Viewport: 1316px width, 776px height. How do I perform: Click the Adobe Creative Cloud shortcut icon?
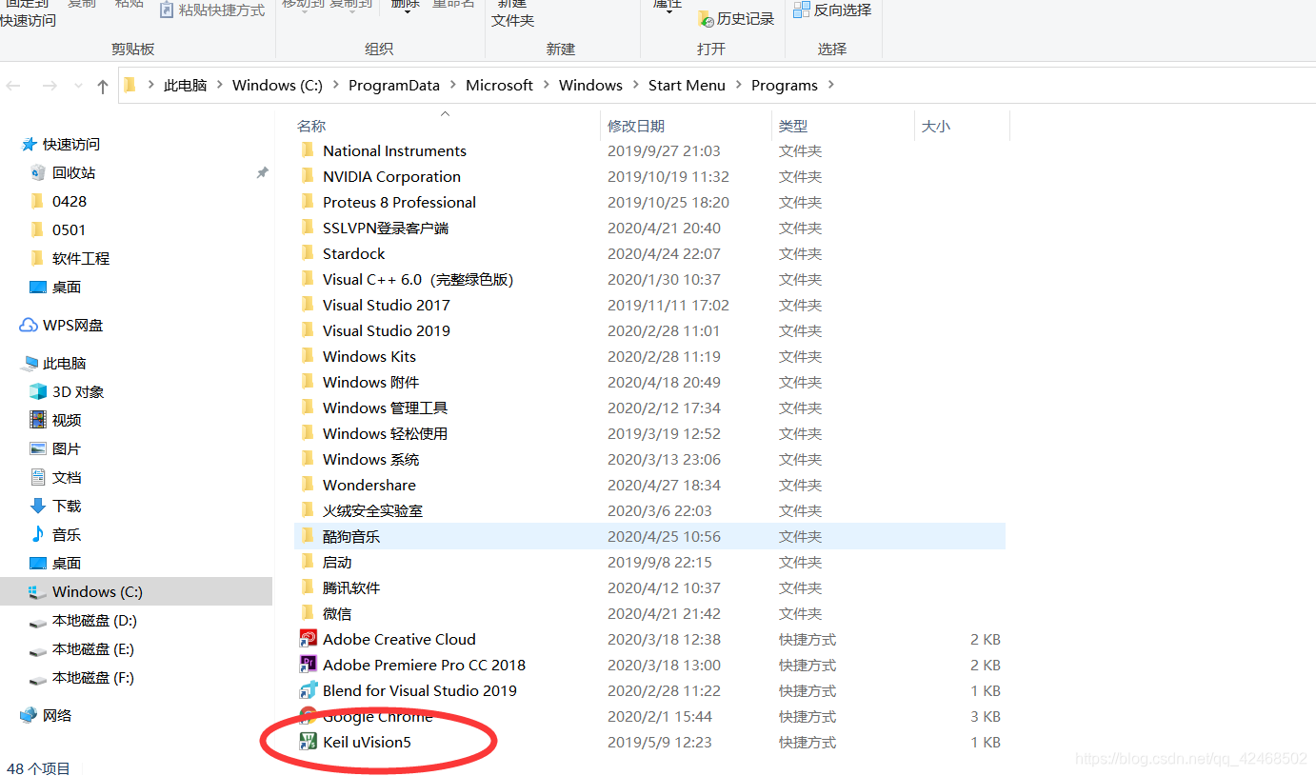point(309,639)
